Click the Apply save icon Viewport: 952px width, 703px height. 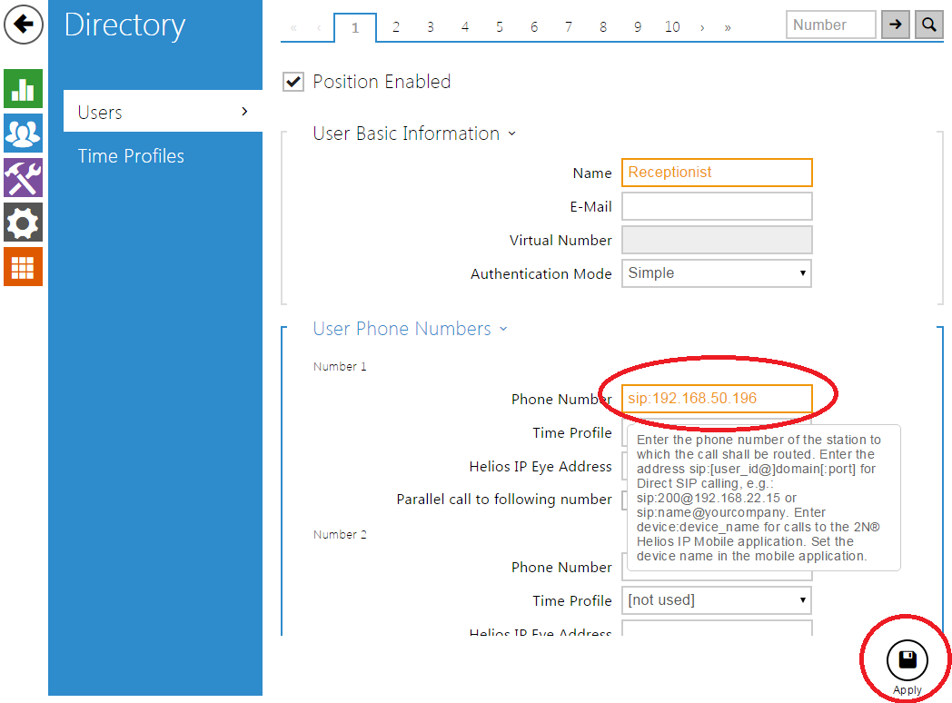(907, 660)
